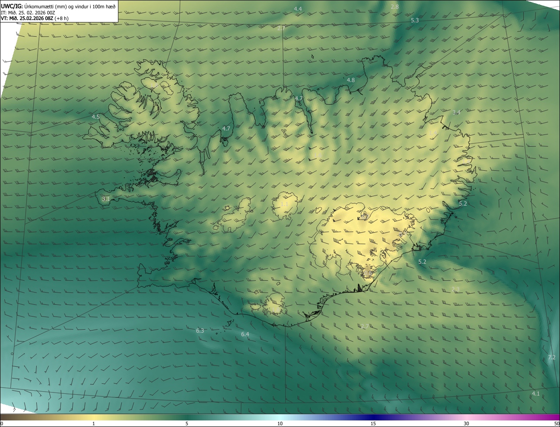Click the 3.1 value on Snæfellsnes tip
The height and width of the screenshot is (427, 560).
pos(106,199)
